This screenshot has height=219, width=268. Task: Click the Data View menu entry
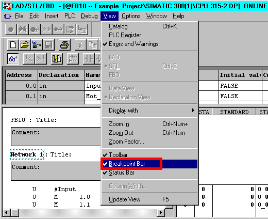click(x=149, y=88)
